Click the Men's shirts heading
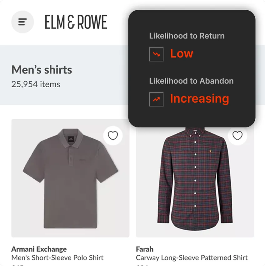The image size is (265, 266). coord(42,70)
